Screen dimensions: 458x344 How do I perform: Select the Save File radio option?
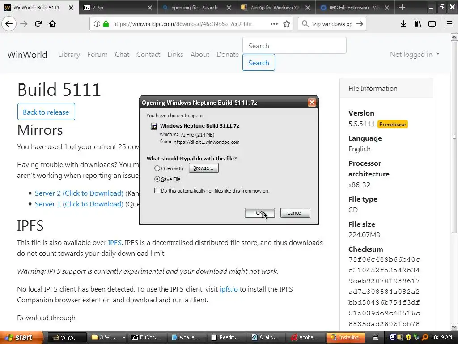pos(157,179)
